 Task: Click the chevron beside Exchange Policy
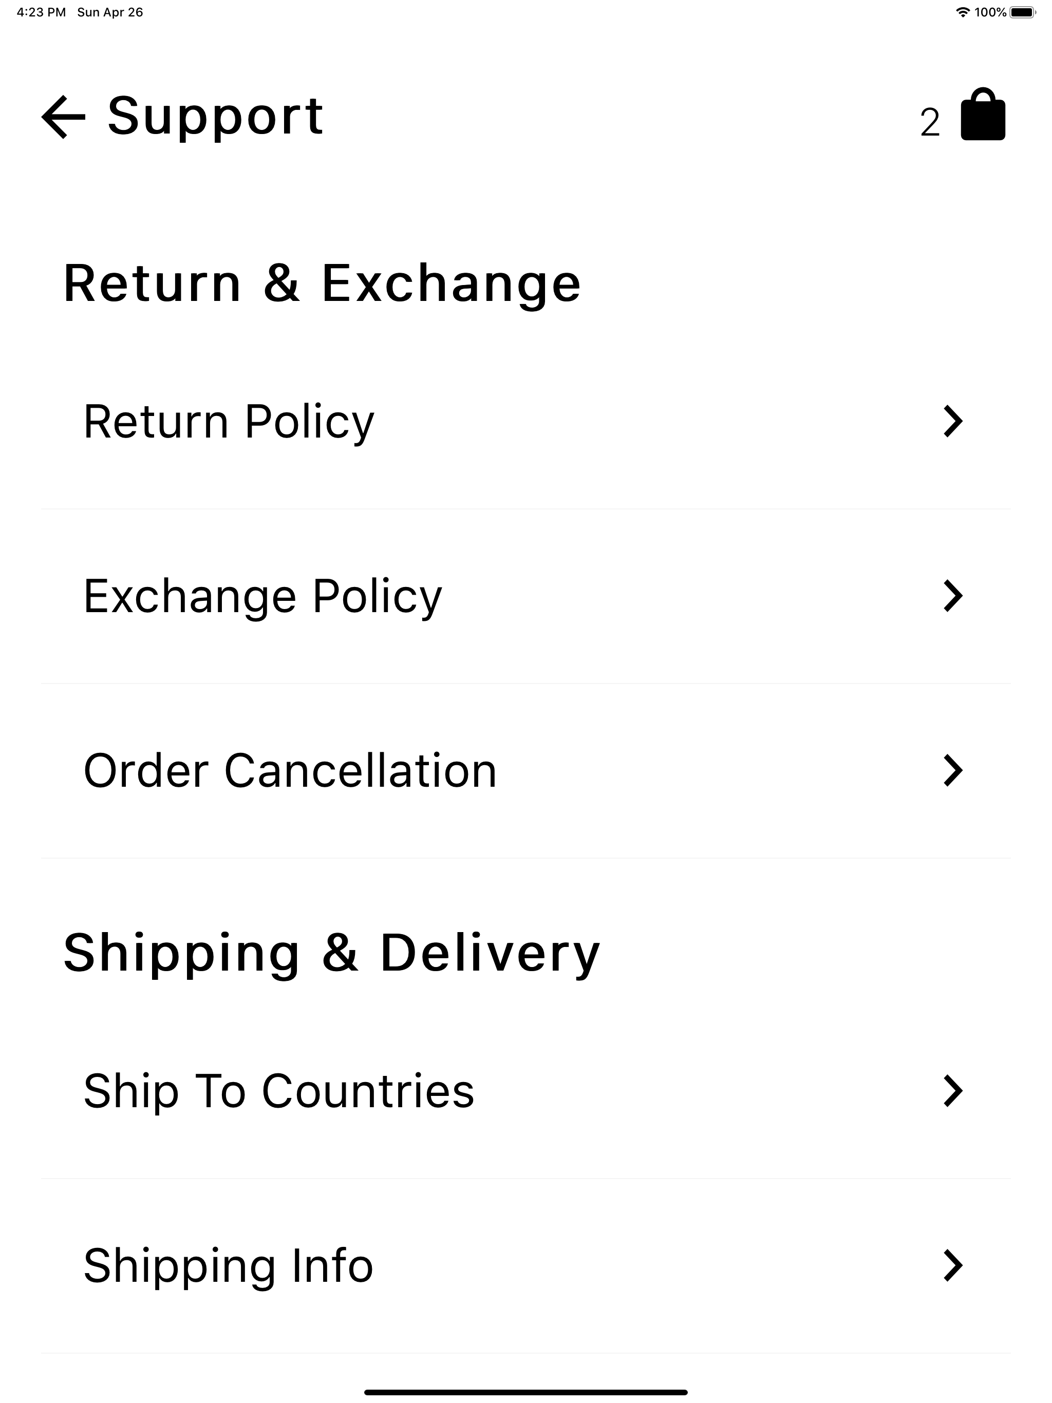click(x=952, y=596)
